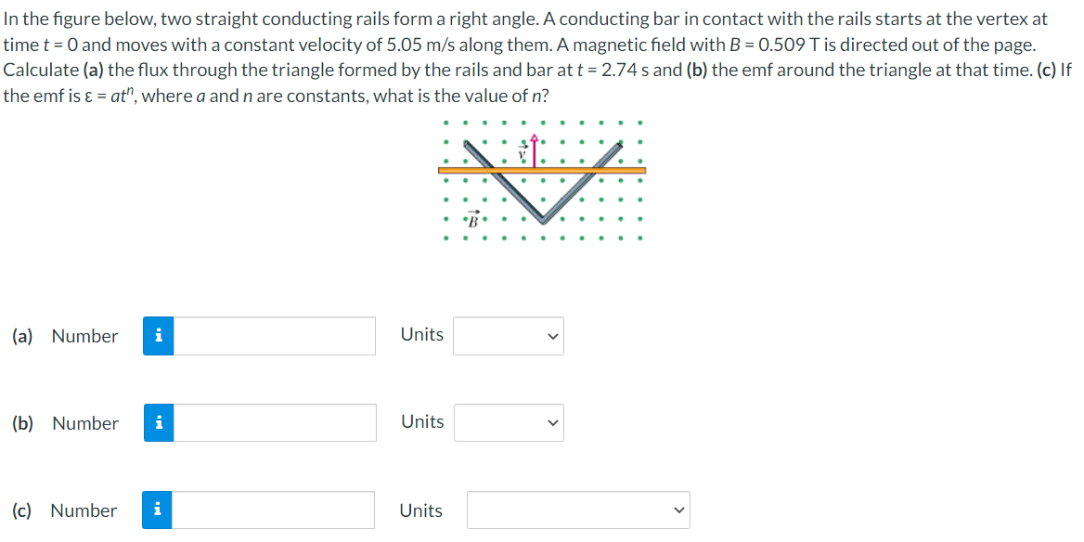Click a green field dot in the diagram

[x=445, y=121]
